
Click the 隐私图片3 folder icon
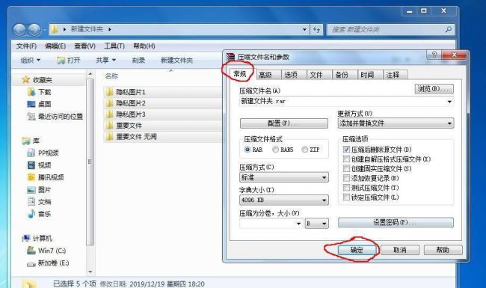(109, 114)
